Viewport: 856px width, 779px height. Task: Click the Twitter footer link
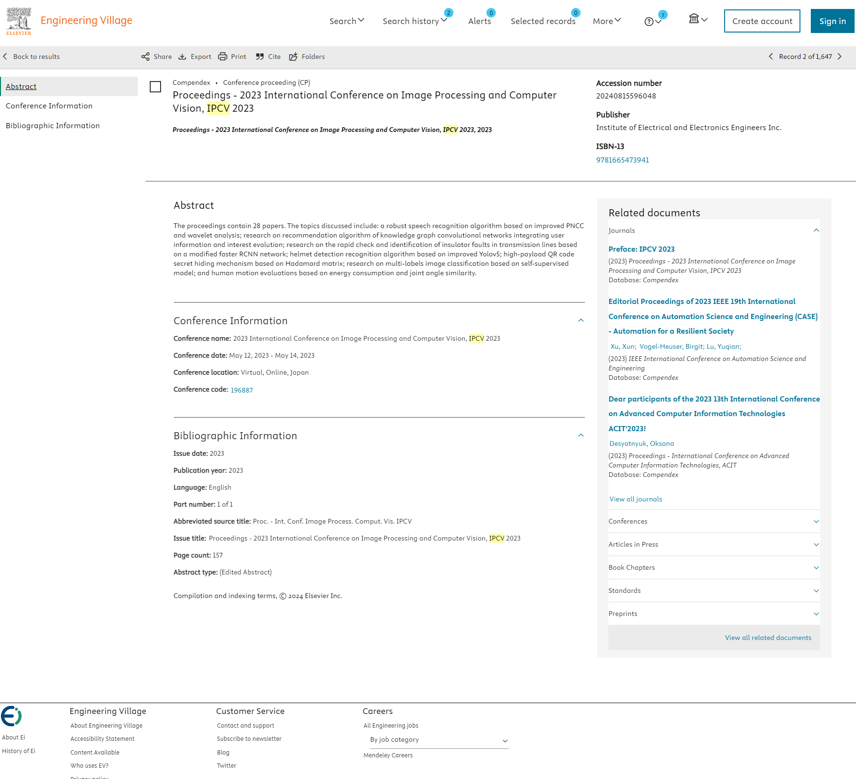[x=226, y=766]
